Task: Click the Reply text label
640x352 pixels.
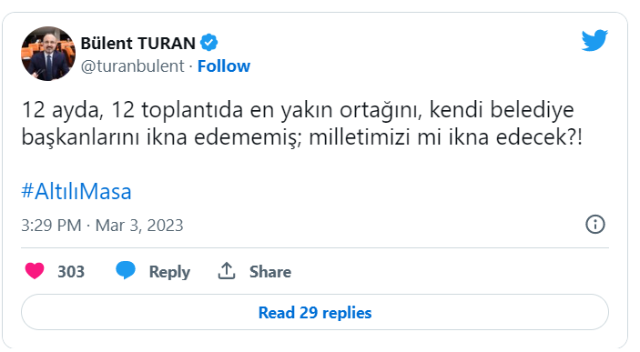Action: pyautogui.click(x=169, y=272)
